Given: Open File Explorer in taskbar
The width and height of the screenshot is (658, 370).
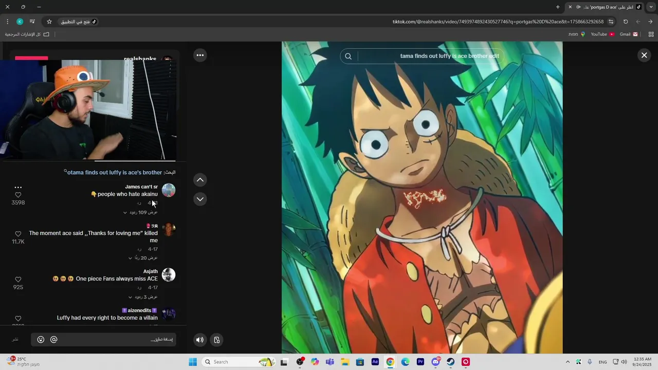Looking at the screenshot, I should tap(345, 362).
